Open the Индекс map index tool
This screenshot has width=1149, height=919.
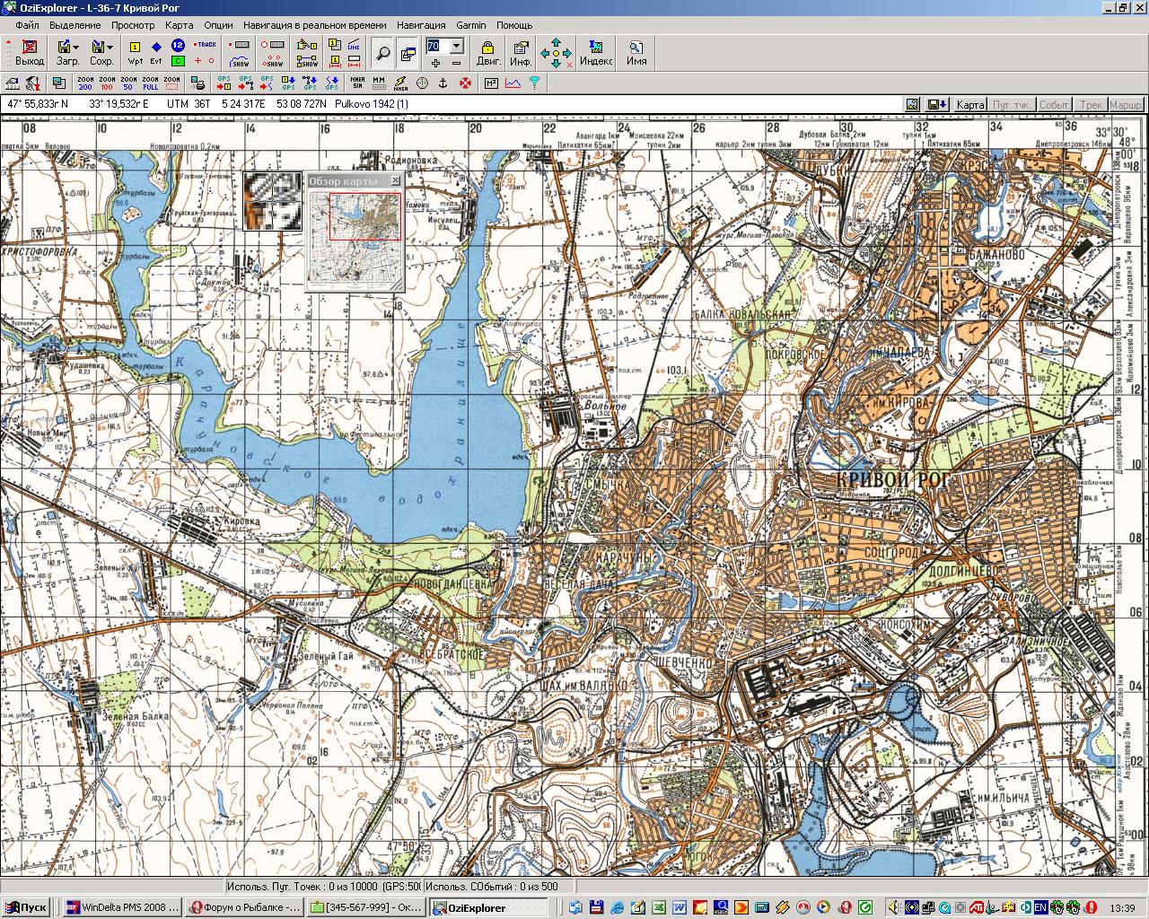(x=596, y=53)
